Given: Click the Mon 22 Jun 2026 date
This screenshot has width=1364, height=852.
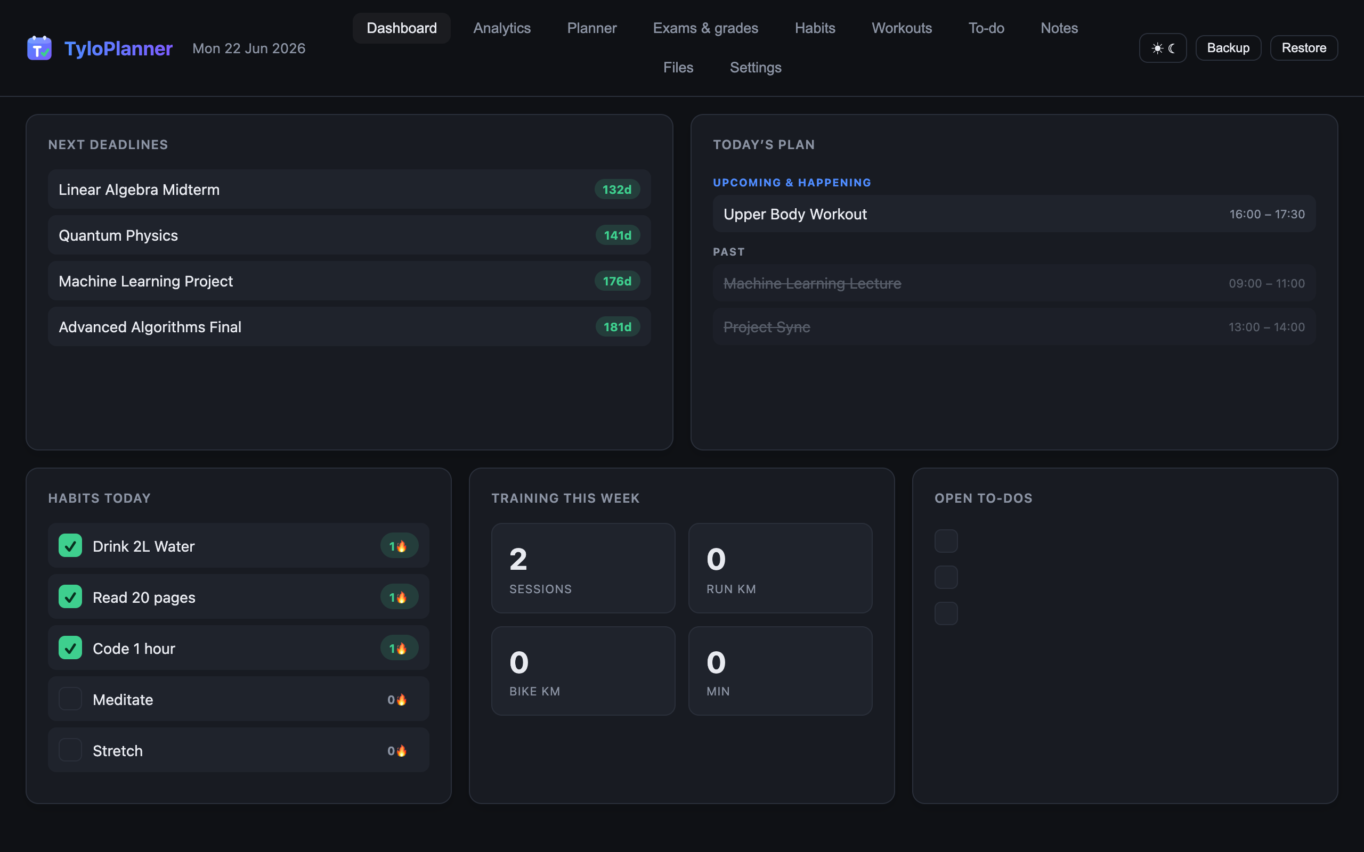Looking at the screenshot, I should click(249, 48).
